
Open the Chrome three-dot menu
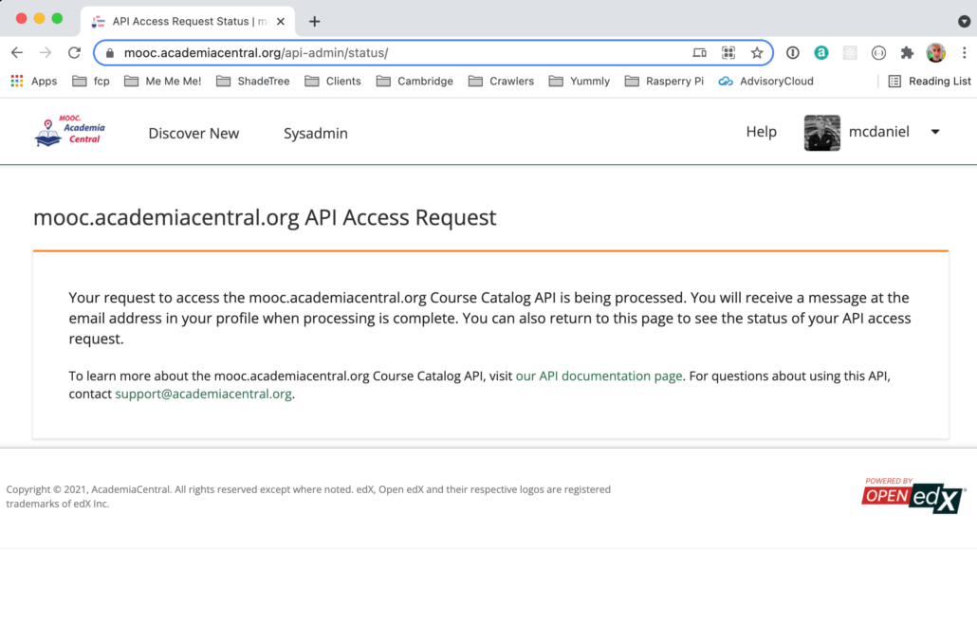[x=964, y=53]
